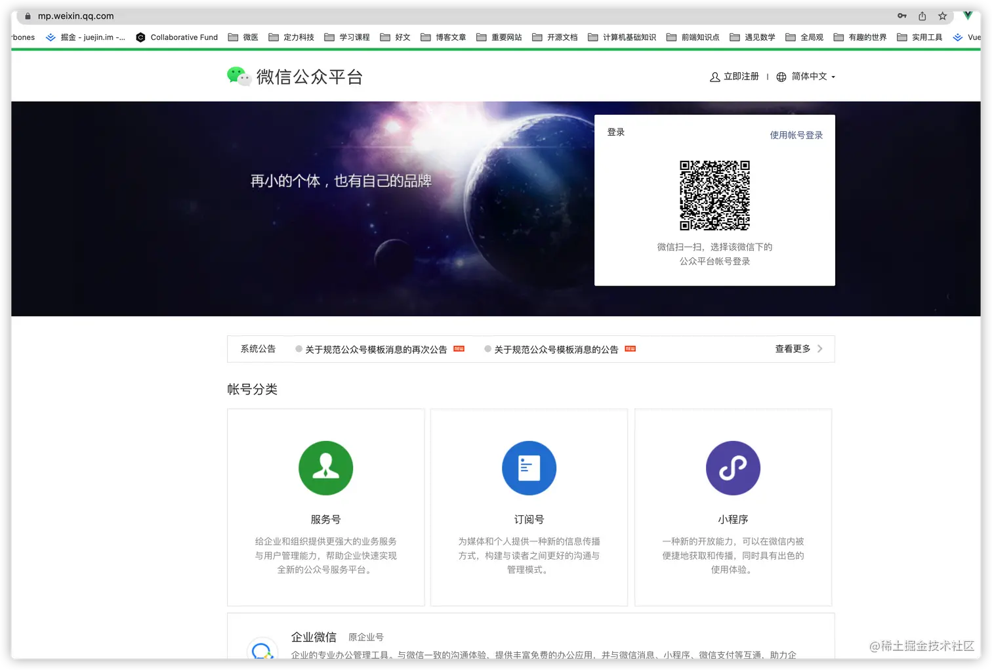Image resolution: width=992 pixels, height=670 pixels.
Task: Click the 系统公告 label
Action: pos(258,349)
